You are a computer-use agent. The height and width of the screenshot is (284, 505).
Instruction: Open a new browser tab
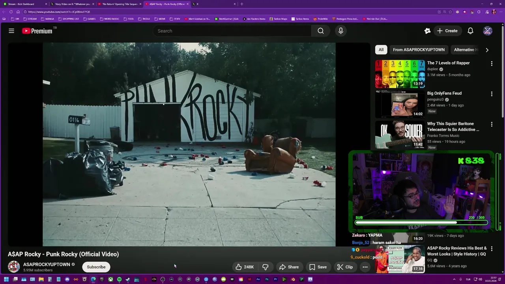(x=242, y=4)
